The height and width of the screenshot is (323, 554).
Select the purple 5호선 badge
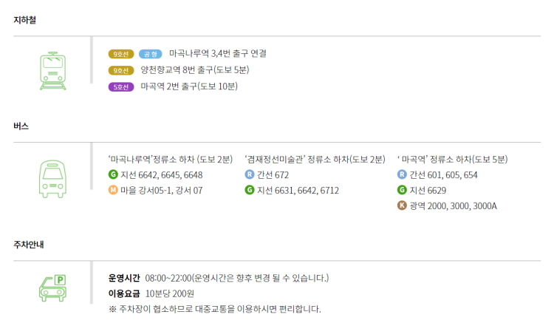[x=121, y=86]
